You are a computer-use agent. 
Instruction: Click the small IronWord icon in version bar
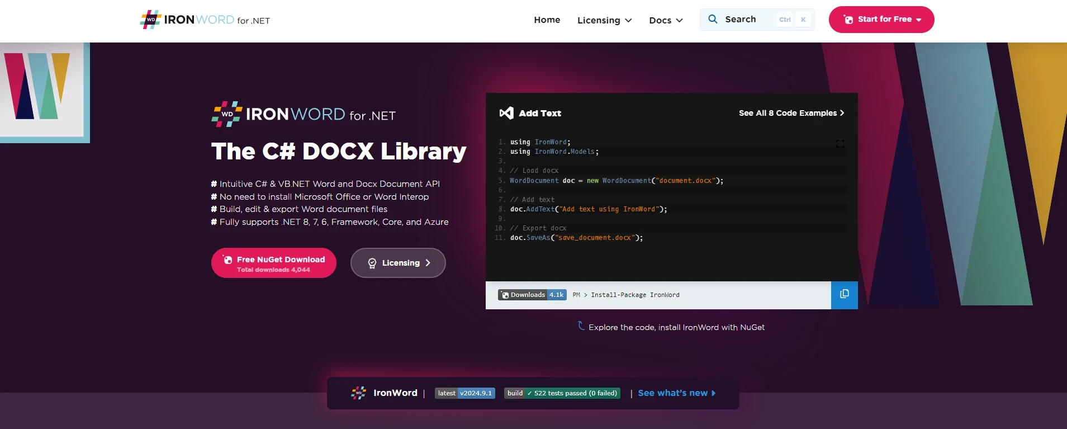[358, 393]
